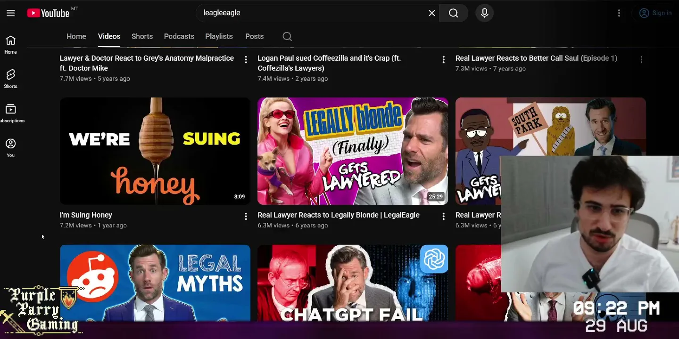Select the Videos tab
The height and width of the screenshot is (339, 679).
pos(109,36)
